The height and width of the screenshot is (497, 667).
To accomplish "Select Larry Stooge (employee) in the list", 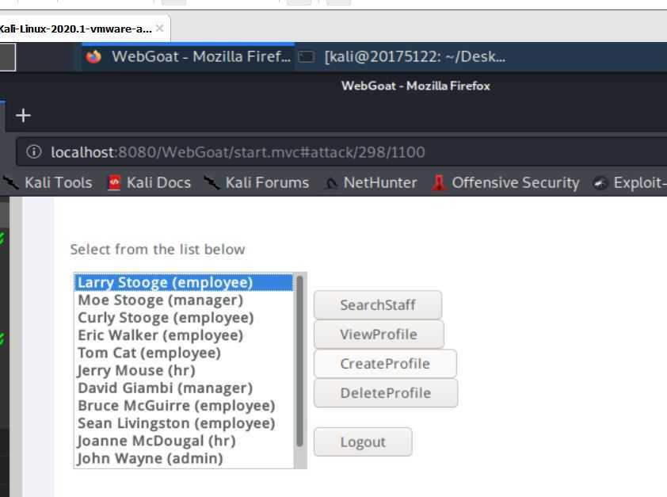I will coord(184,282).
